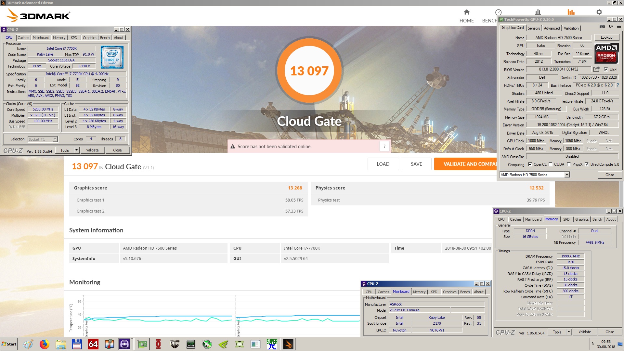
Task: Open the gray bar-chart icon in 3DMark
Action: click(x=538, y=12)
